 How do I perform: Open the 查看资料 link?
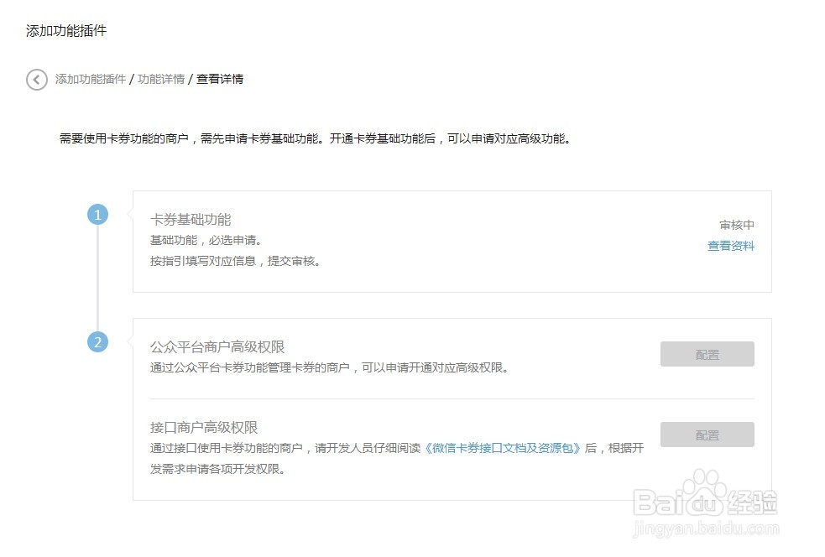click(730, 246)
